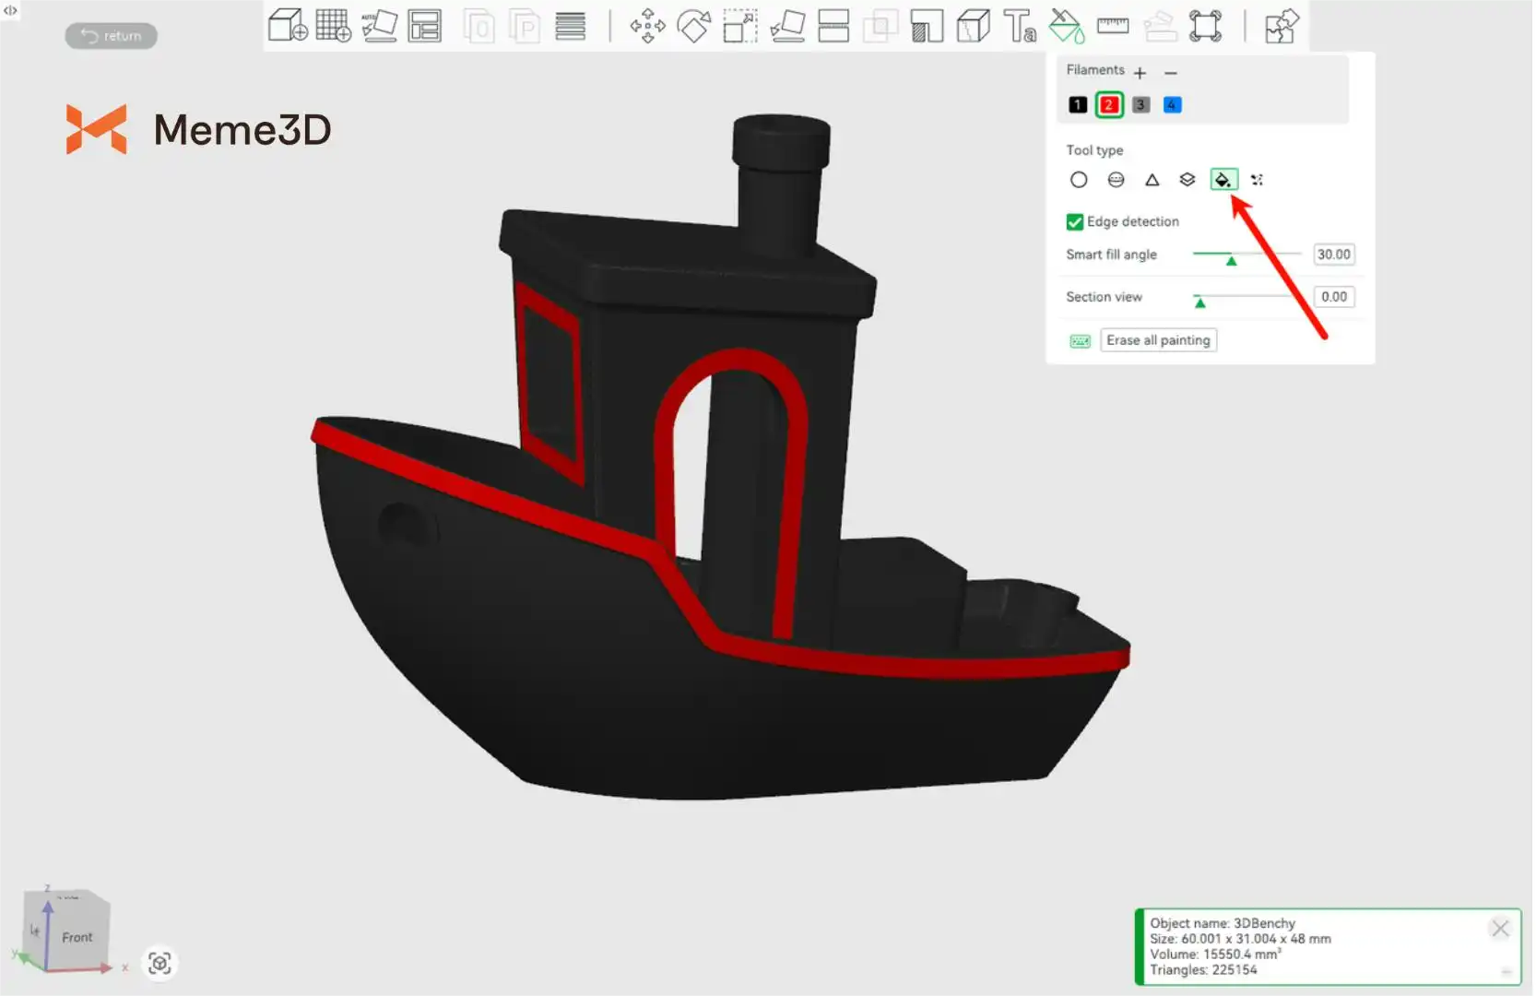The image size is (1536, 996).
Task: Pick the Height range layers tool type
Action: pos(1187,180)
